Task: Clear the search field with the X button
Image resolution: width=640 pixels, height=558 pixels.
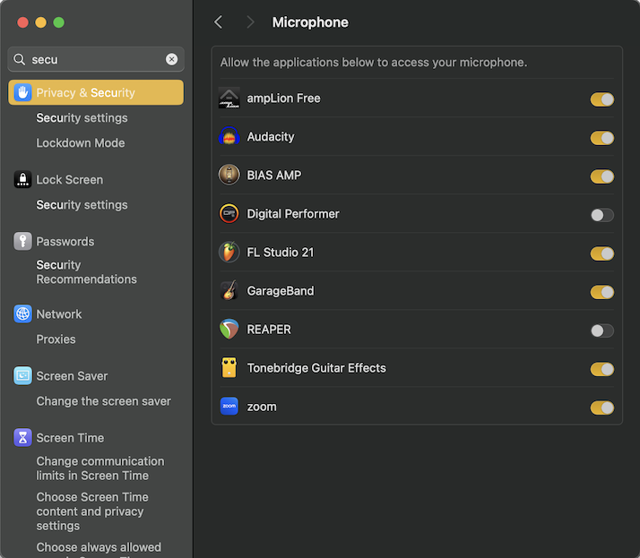Action: pyautogui.click(x=172, y=59)
